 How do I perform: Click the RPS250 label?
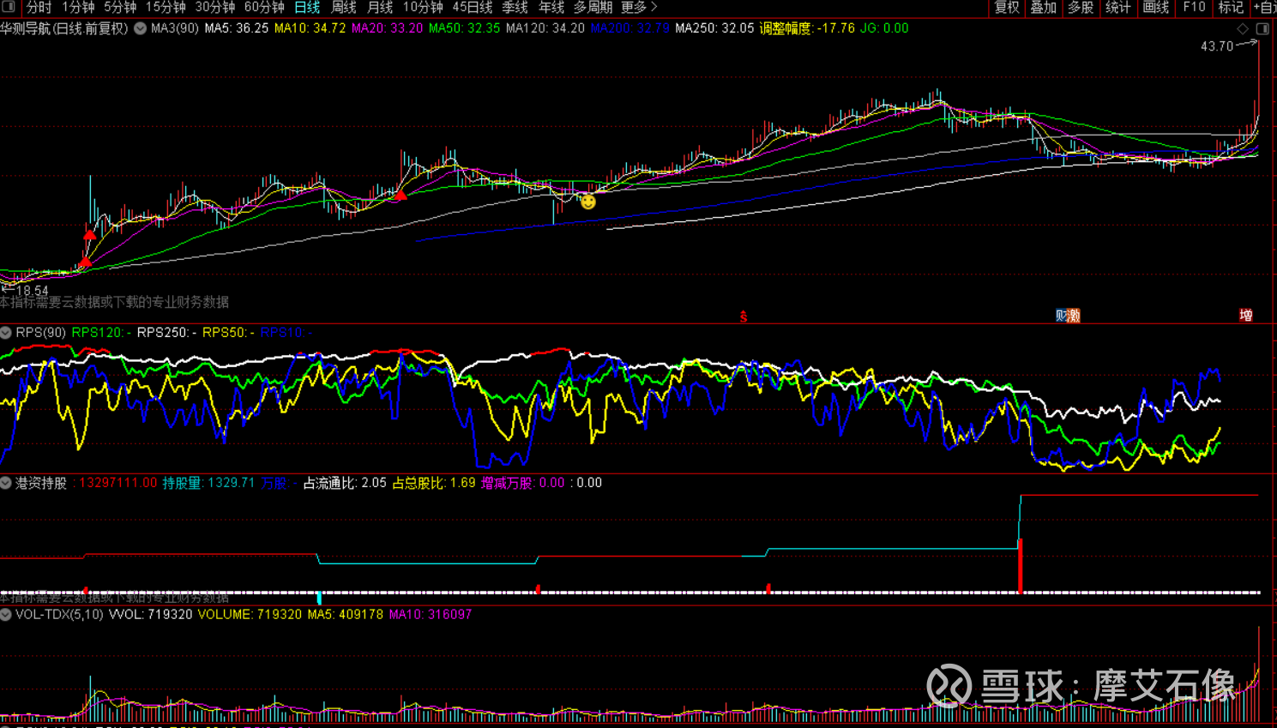[x=167, y=333]
